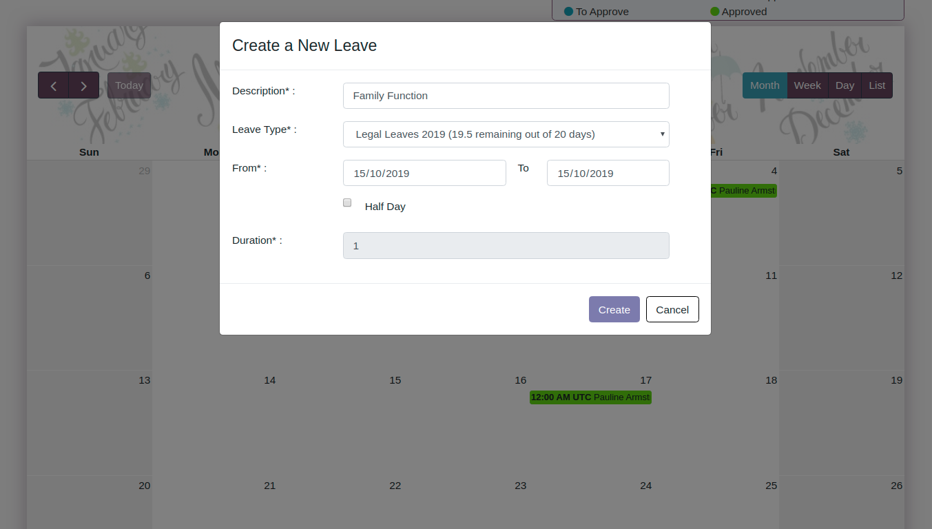Screen dimensions: 932x529
Task: Cancel the new leave dialog
Action: [x=672, y=309]
